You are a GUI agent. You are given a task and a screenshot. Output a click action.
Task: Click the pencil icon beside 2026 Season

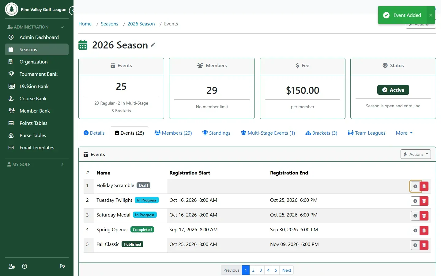(153, 45)
